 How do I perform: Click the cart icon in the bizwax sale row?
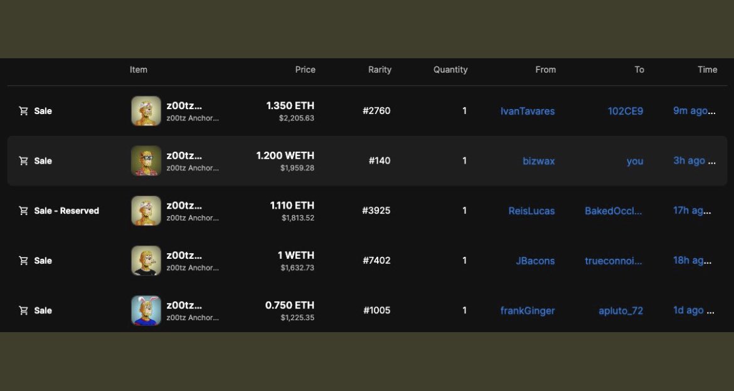pos(23,161)
